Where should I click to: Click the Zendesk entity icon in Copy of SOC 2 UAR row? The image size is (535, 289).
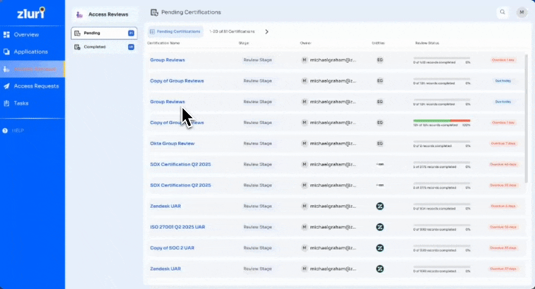[380, 248]
